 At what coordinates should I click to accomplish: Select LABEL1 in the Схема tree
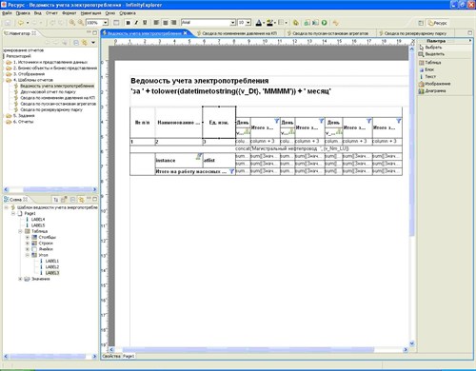click(52, 261)
